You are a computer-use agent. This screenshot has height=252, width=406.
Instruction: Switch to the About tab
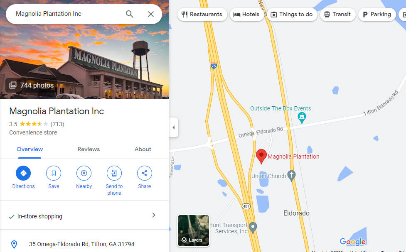[143, 149]
